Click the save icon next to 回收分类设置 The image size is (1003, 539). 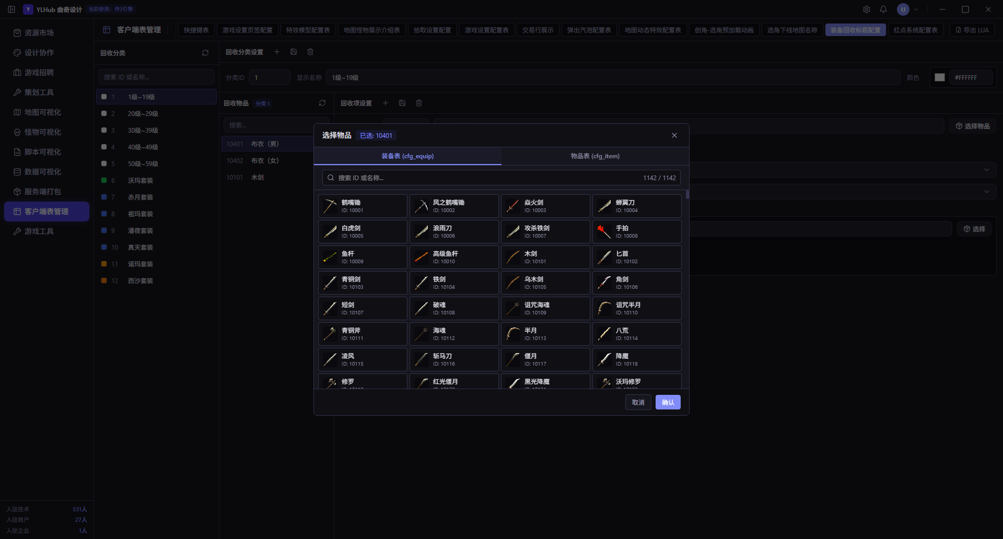click(294, 52)
